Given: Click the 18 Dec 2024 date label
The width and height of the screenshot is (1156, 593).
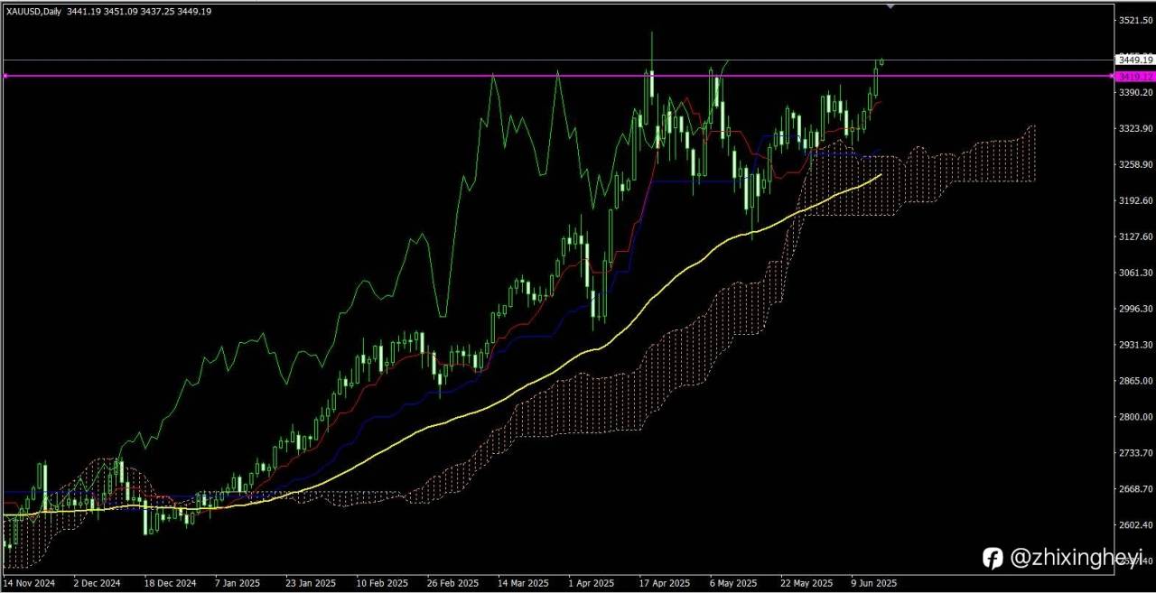Looking at the screenshot, I should click(172, 583).
